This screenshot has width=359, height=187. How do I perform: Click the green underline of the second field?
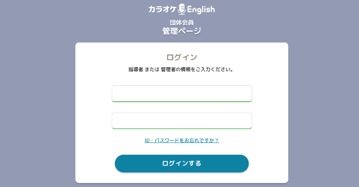click(x=182, y=128)
